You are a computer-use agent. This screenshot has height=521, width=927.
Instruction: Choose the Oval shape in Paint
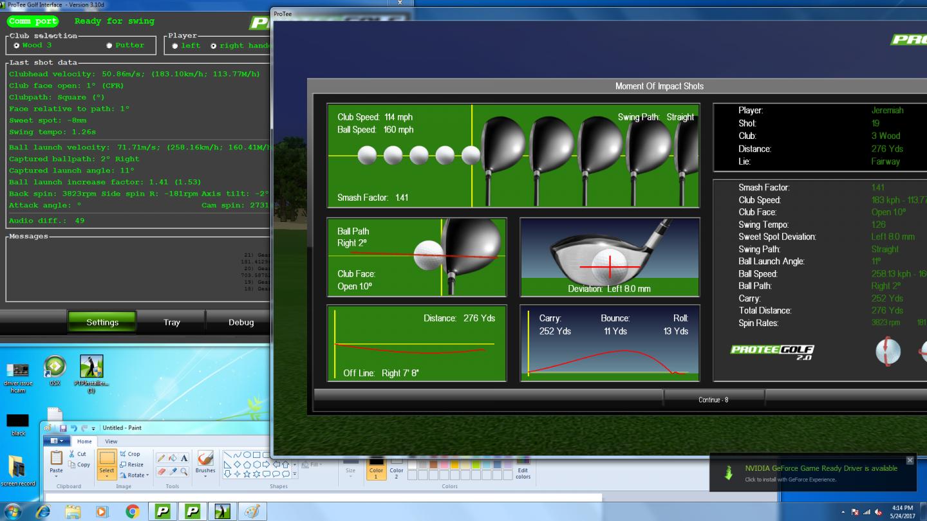(247, 455)
